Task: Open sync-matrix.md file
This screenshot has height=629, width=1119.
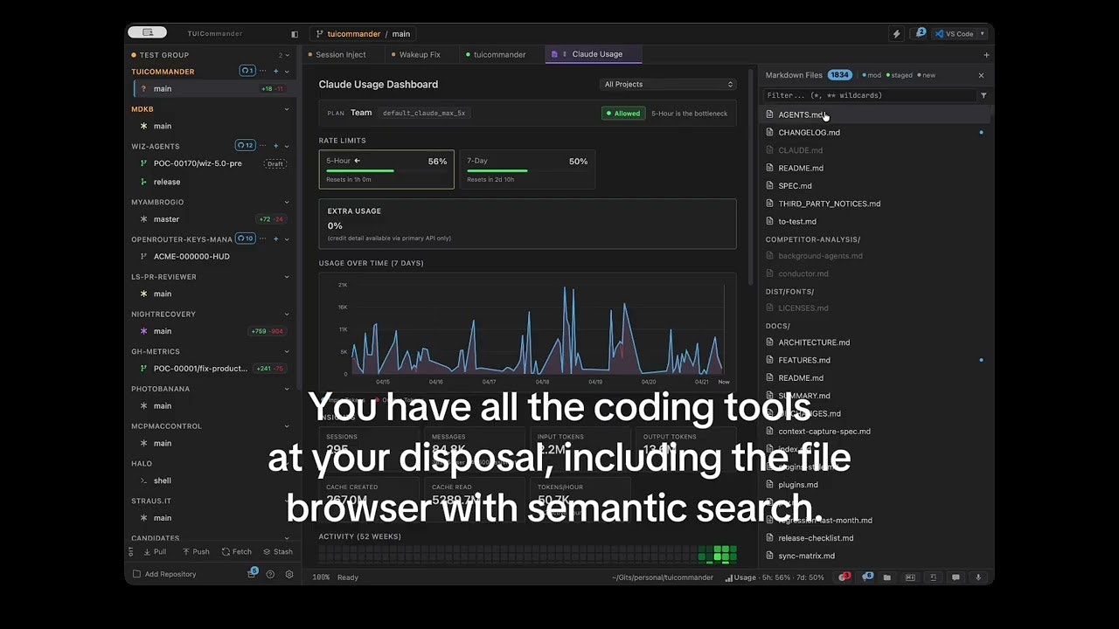Action: pos(874,556)
